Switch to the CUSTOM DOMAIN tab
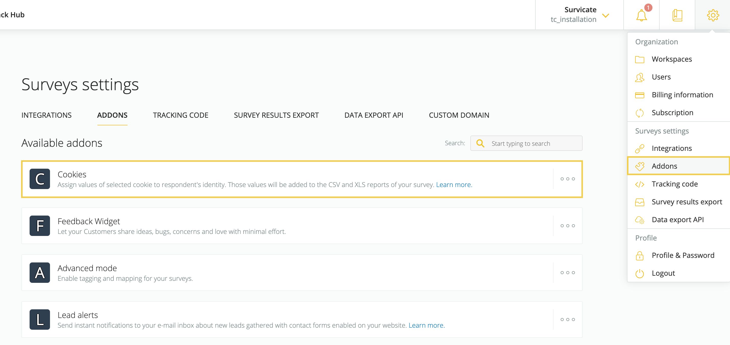730x345 pixels. 459,115
